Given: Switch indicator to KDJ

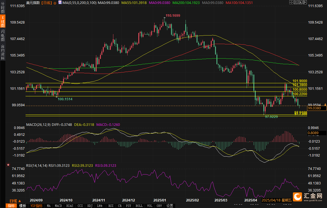Looking at the screenshot, I should pyautogui.click(x=90, y=206).
